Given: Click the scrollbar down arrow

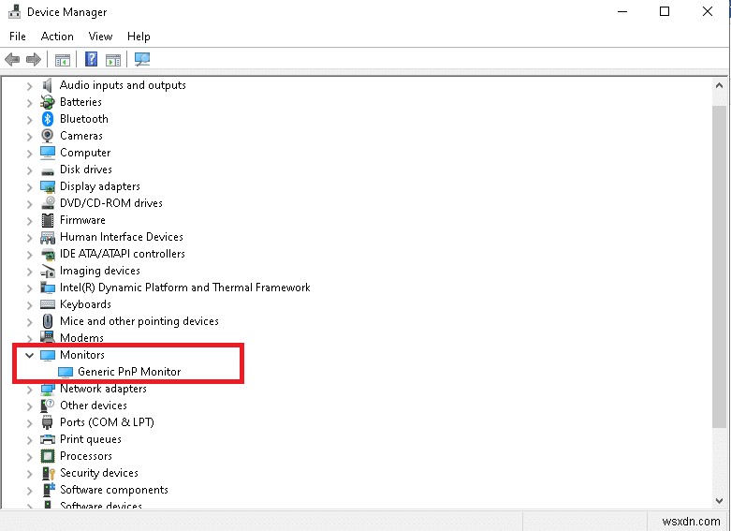Looking at the screenshot, I should [719, 501].
